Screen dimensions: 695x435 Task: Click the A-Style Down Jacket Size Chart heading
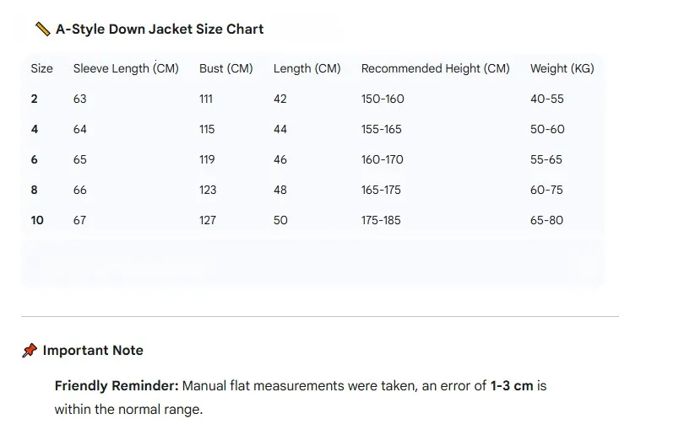160,29
